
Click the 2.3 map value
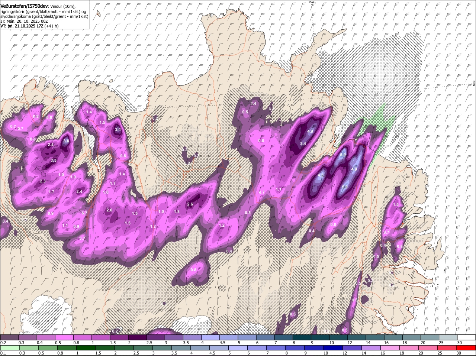[43, 181]
